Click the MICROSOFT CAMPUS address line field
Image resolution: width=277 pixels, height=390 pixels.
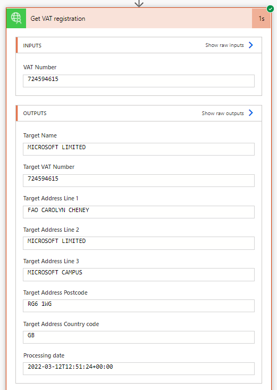click(x=139, y=274)
